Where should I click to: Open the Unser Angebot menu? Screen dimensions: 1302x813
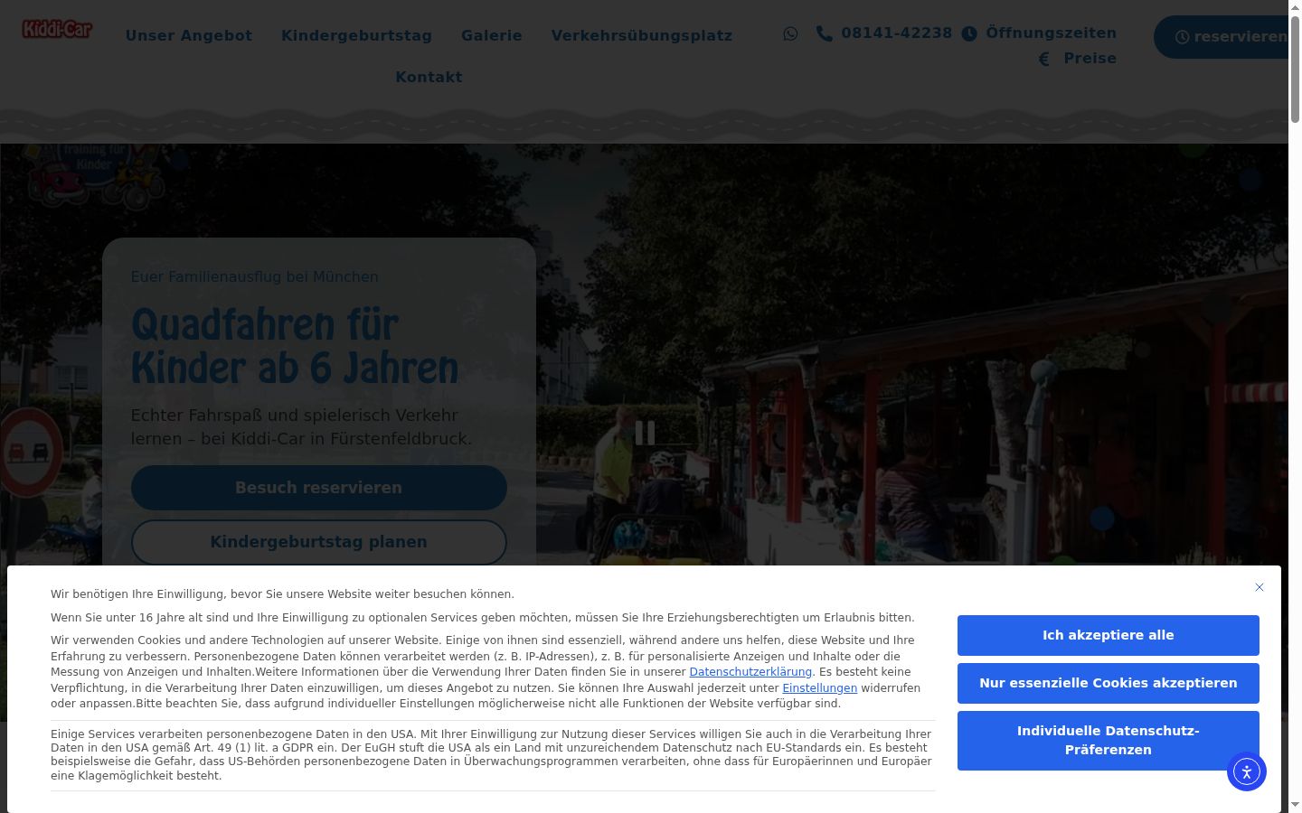pos(189,35)
